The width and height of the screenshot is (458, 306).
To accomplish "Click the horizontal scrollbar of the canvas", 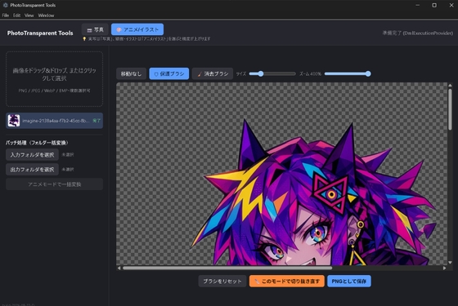I will coord(227,268).
